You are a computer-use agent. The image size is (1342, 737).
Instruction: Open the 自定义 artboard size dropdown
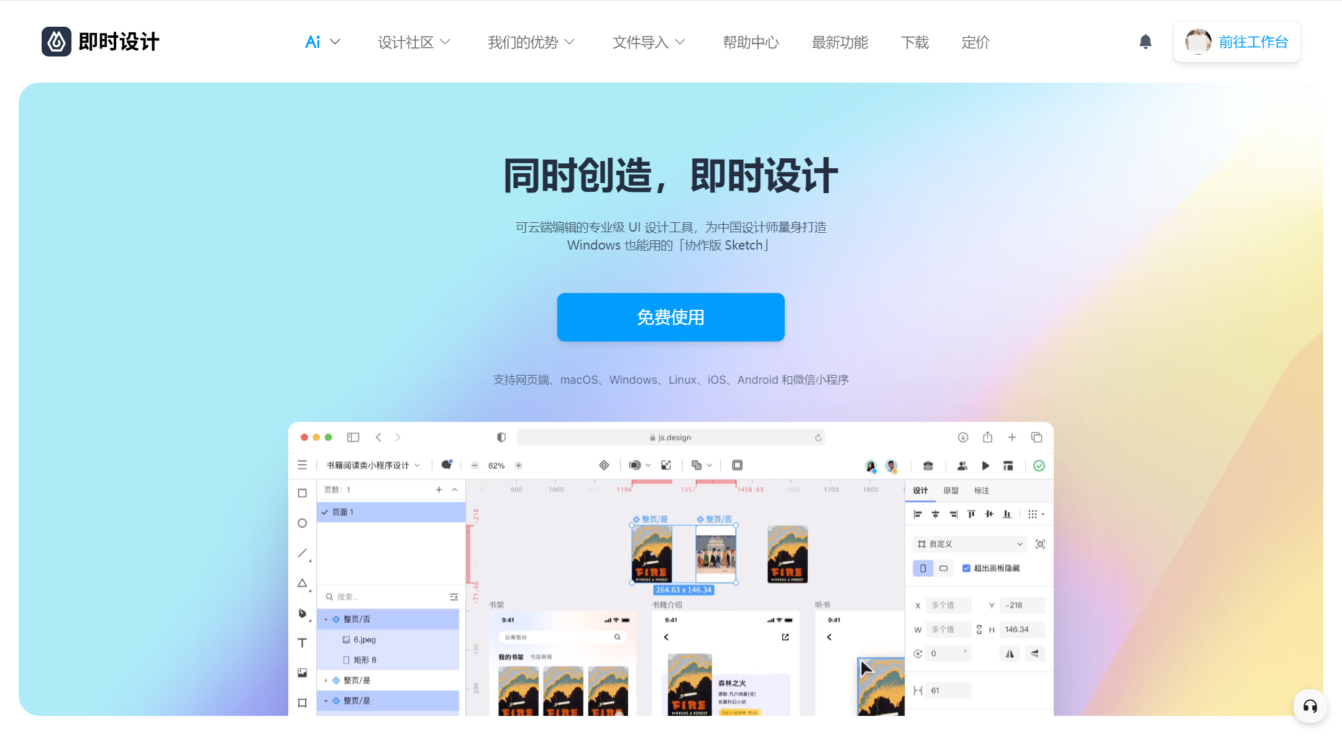[x=969, y=543]
